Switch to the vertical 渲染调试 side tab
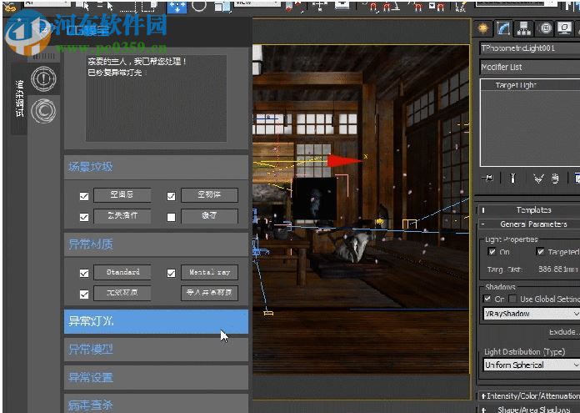Viewport: 580px width, 413px height. [20, 98]
